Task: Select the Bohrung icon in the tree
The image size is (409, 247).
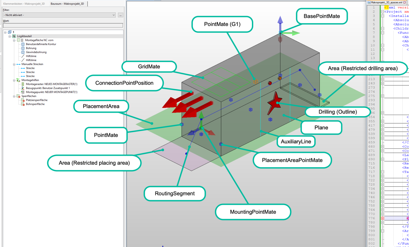Action: 23,48
